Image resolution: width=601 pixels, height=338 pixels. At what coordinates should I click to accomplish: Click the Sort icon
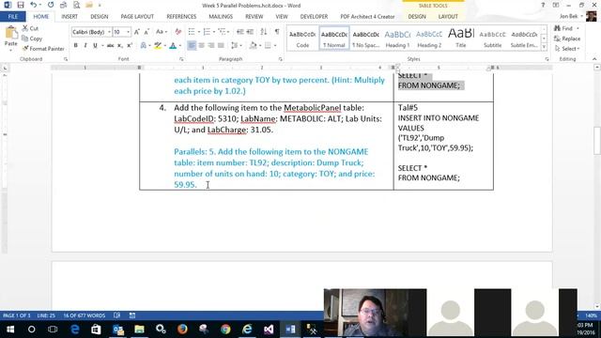point(264,32)
